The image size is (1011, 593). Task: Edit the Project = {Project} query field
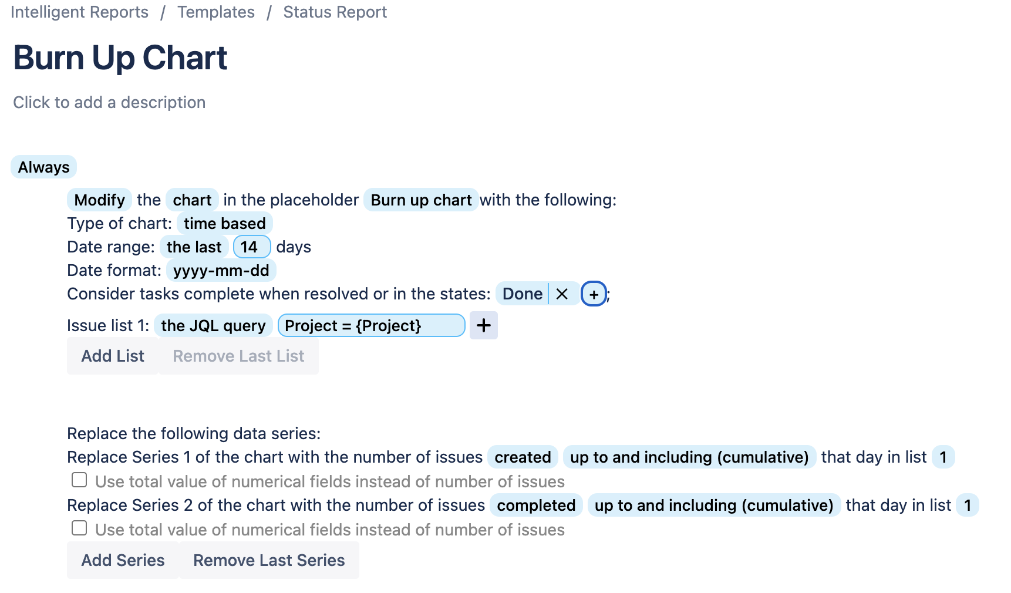[x=370, y=325]
